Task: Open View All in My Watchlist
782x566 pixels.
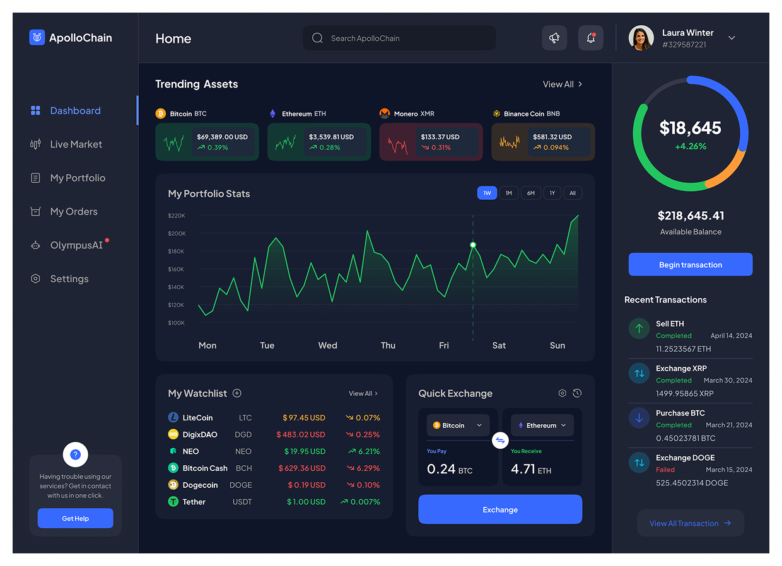Action: point(363,393)
